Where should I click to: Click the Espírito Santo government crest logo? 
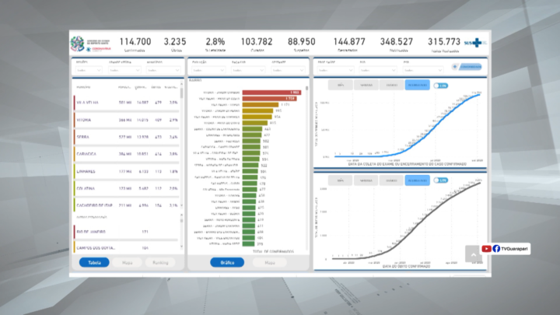[x=77, y=44]
